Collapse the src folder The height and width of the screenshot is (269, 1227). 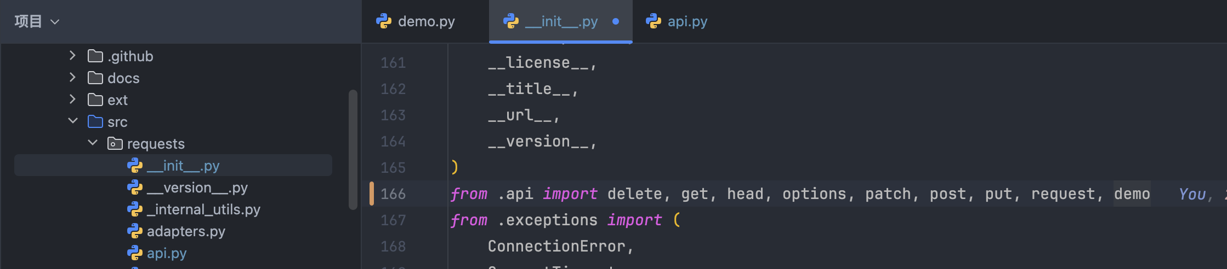[x=72, y=121]
